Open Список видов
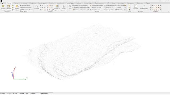 point(120,6)
